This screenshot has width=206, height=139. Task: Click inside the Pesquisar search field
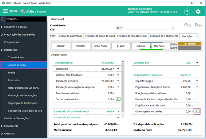click(x=26, y=19)
